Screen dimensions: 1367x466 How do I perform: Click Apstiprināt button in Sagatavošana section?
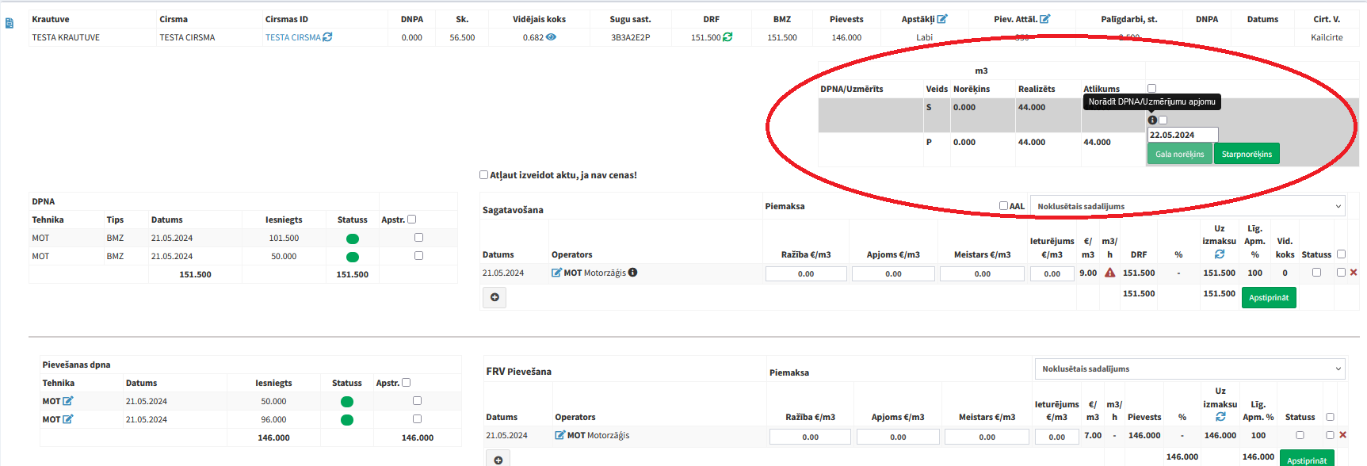point(1268,298)
